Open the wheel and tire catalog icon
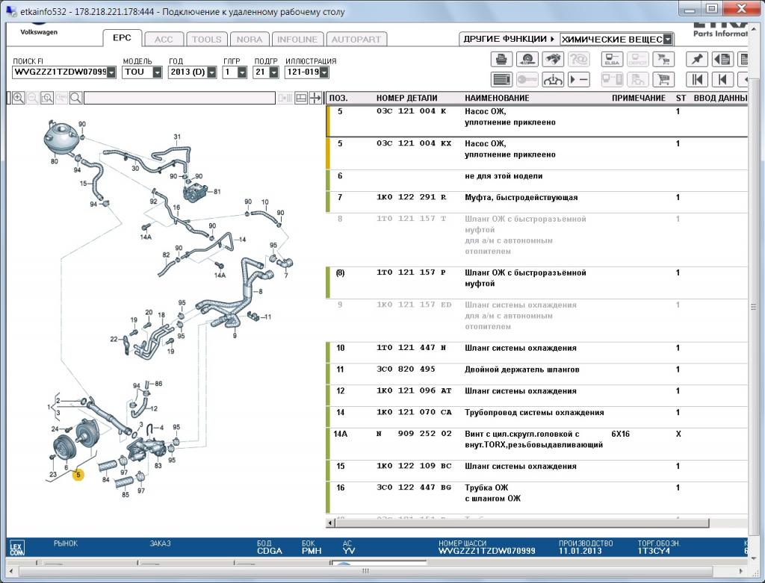This screenshot has height=583, width=765. click(x=527, y=60)
